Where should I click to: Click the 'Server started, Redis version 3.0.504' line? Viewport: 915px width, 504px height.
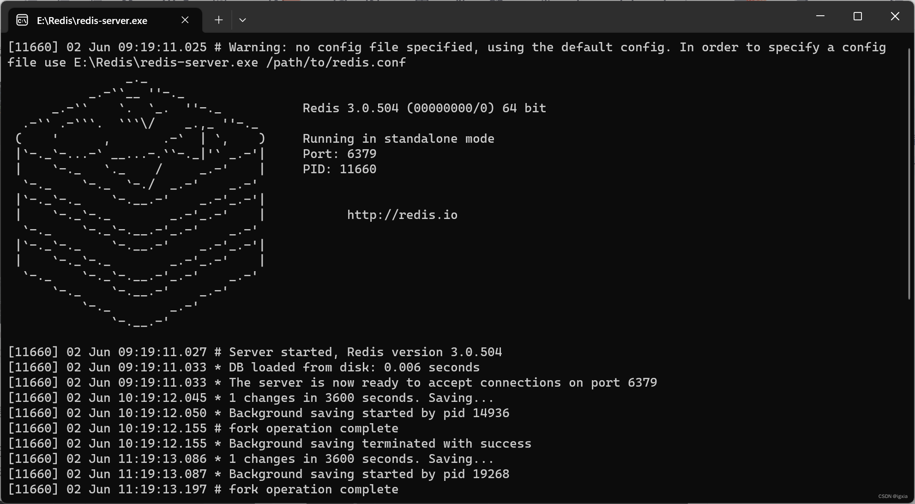click(x=255, y=352)
